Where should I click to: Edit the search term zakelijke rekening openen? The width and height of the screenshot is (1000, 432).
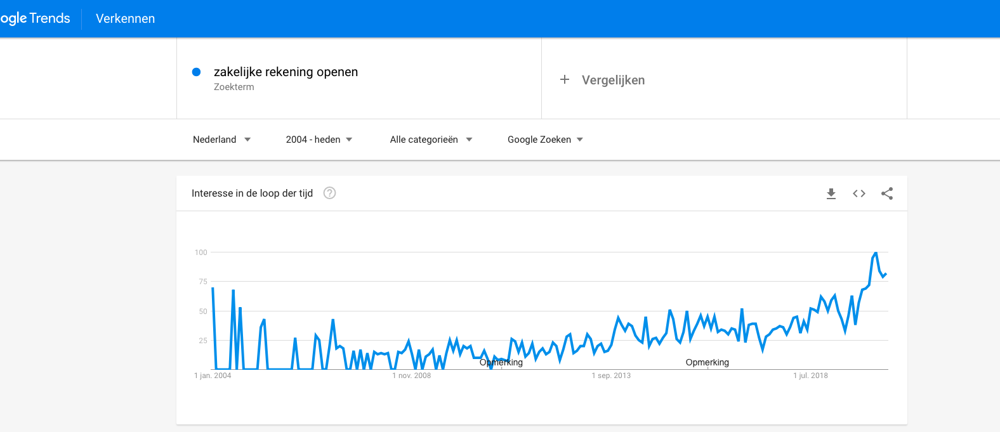[286, 72]
